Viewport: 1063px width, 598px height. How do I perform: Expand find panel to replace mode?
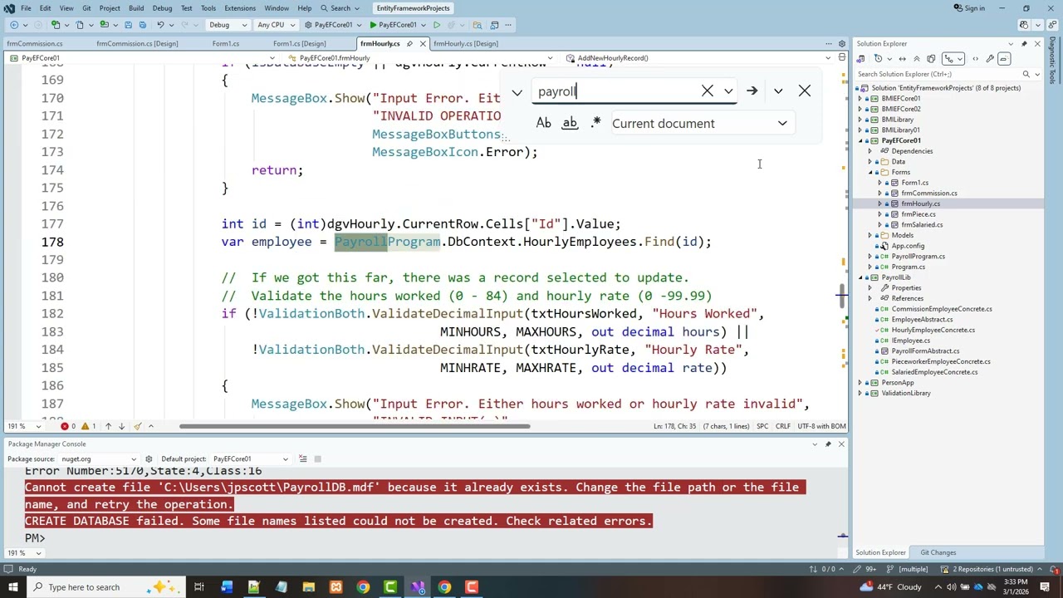tap(517, 92)
